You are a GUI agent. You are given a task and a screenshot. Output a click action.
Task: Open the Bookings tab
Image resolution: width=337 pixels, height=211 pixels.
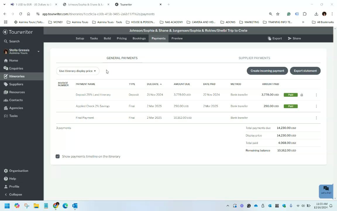[139, 38]
